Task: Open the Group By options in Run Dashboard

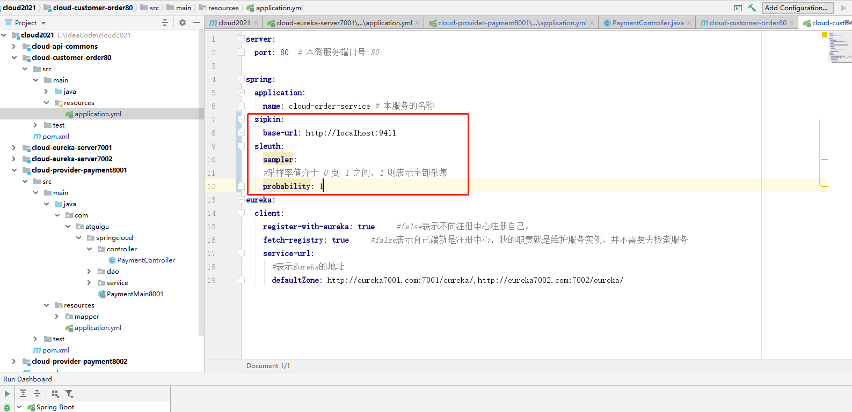Action: [55, 394]
